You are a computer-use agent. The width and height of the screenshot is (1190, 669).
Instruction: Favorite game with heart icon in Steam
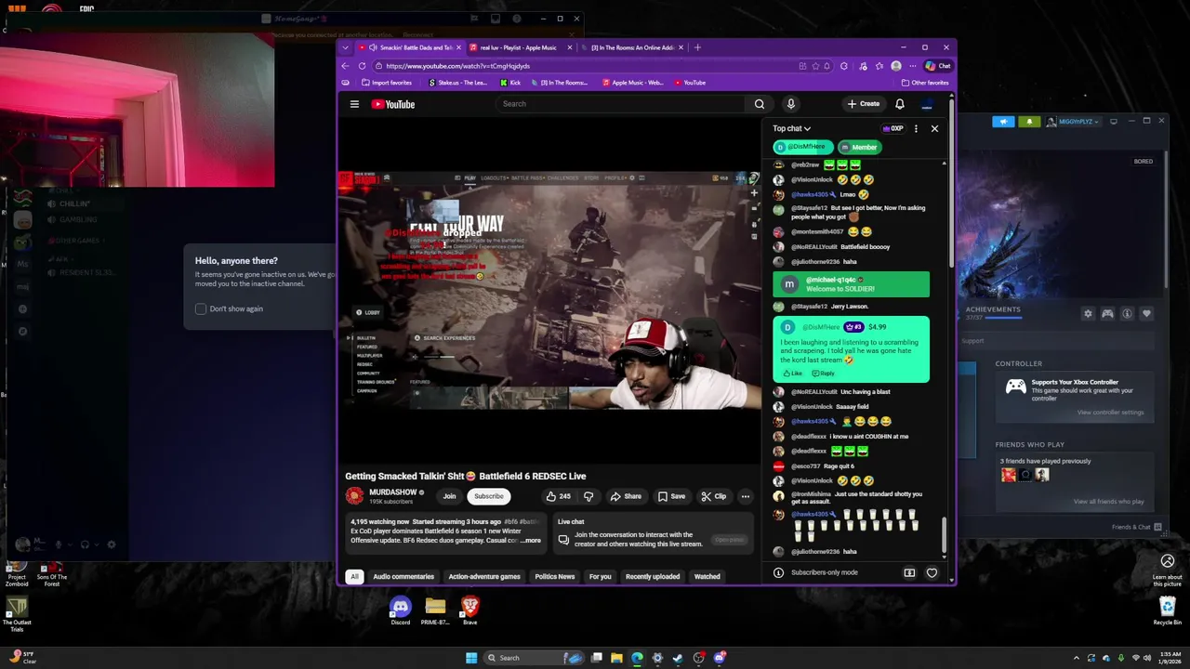[1146, 314]
